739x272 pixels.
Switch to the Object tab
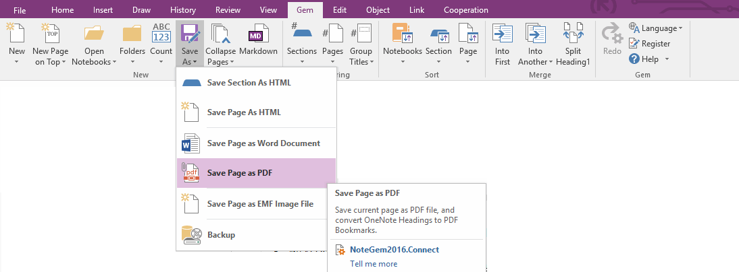pyautogui.click(x=378, y=10)
